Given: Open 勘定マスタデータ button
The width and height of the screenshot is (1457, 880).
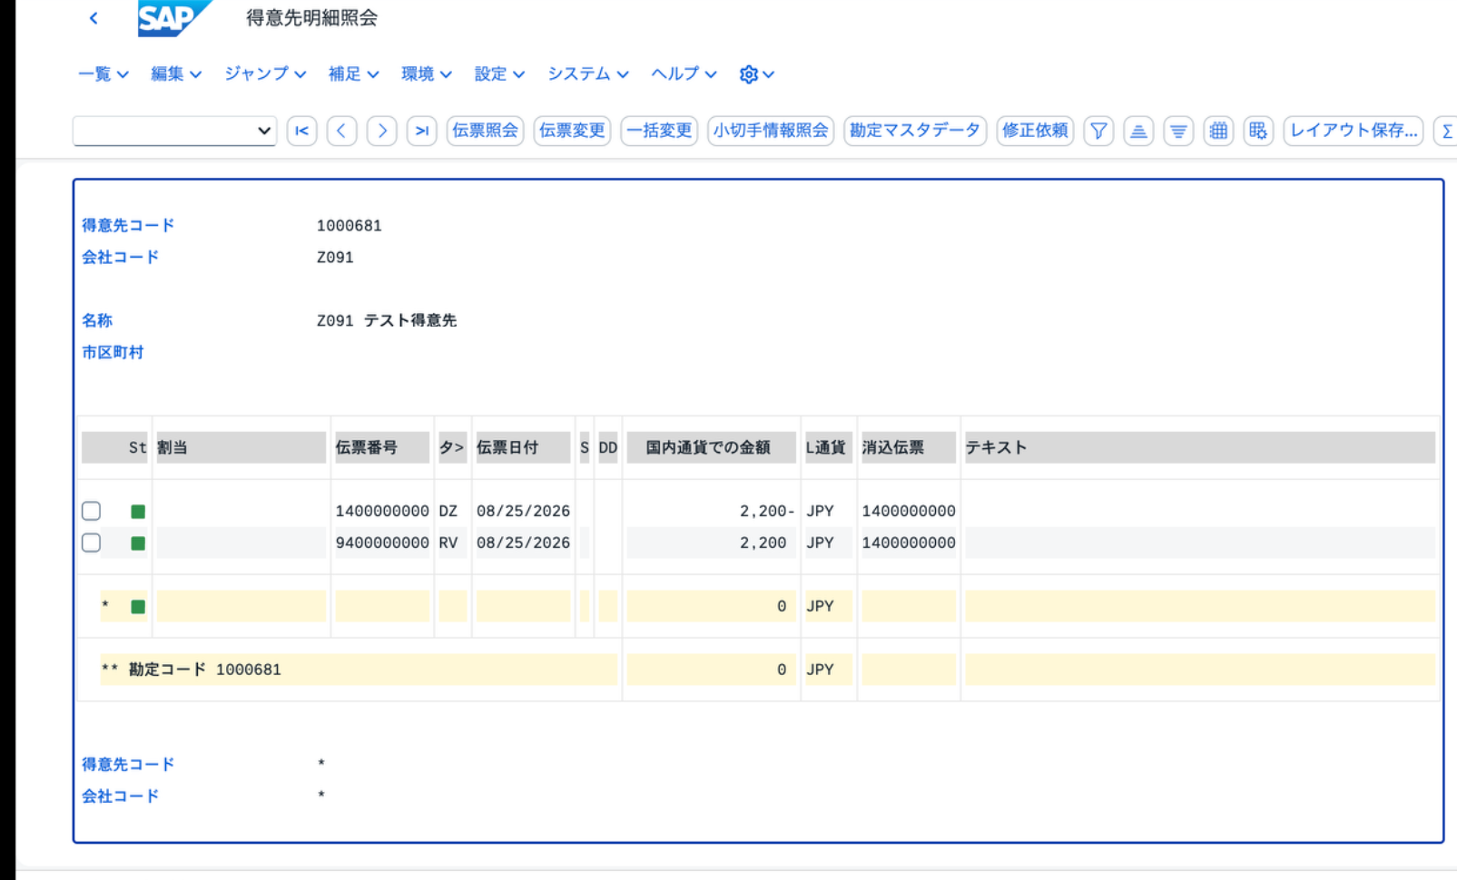Looking at the screenshot, I should tap(915, 131).
